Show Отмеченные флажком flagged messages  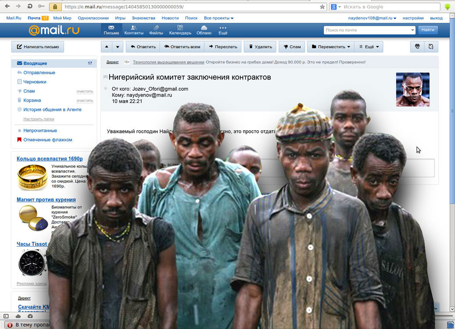coord(47,139)
